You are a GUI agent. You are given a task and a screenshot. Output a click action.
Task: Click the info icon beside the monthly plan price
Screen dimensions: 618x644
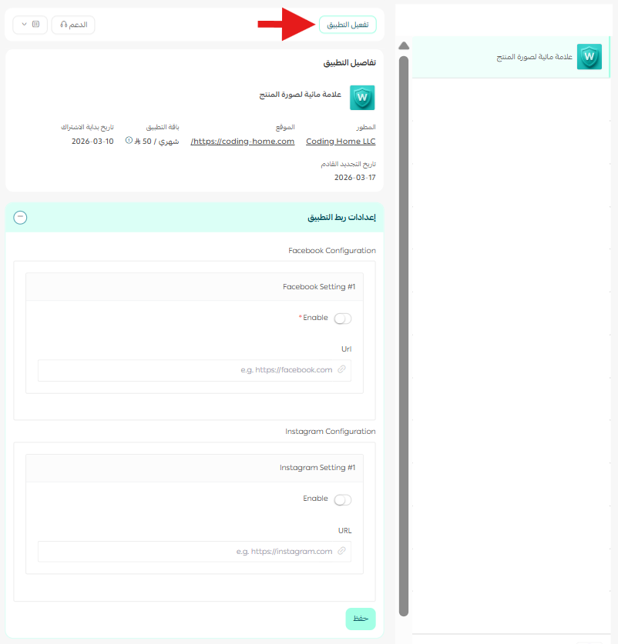tap(129, 141)
